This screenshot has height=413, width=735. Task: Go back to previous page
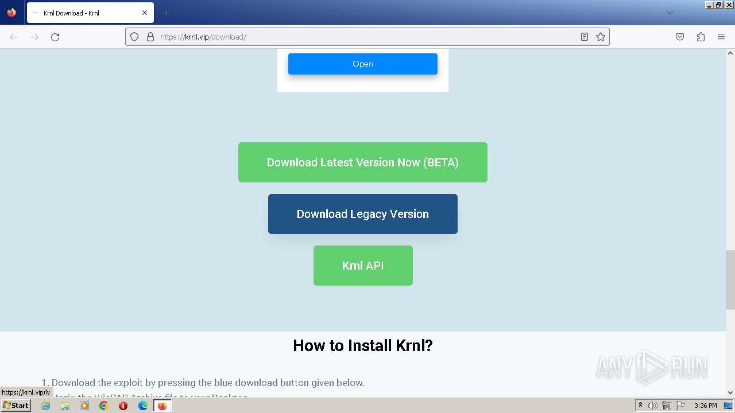pos(14,37)
